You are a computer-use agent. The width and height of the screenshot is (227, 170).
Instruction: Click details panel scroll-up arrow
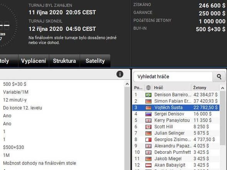point(127,84)
